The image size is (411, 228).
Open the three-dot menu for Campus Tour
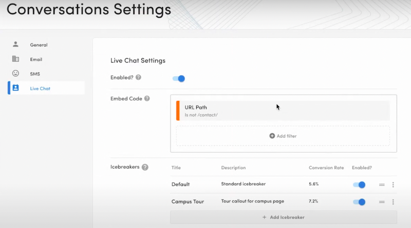coord(393,202)
